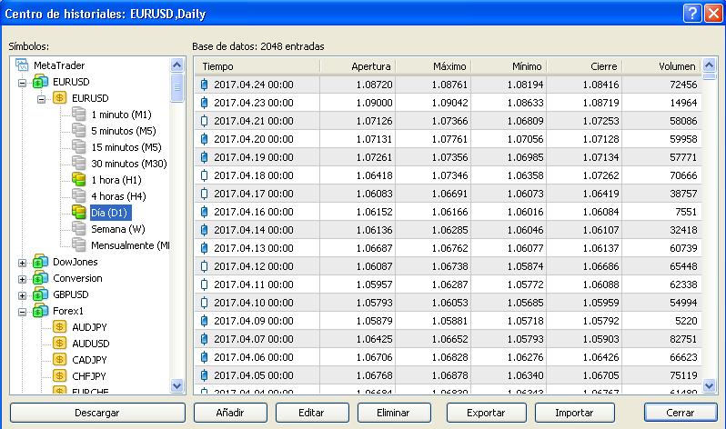Click the Añadir button
This screenshot has width=726, height=429.
(230, 413)
